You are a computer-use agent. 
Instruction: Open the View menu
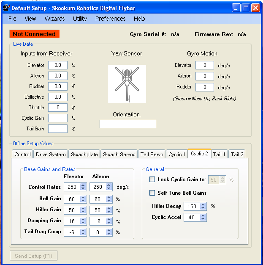point(30,19)
